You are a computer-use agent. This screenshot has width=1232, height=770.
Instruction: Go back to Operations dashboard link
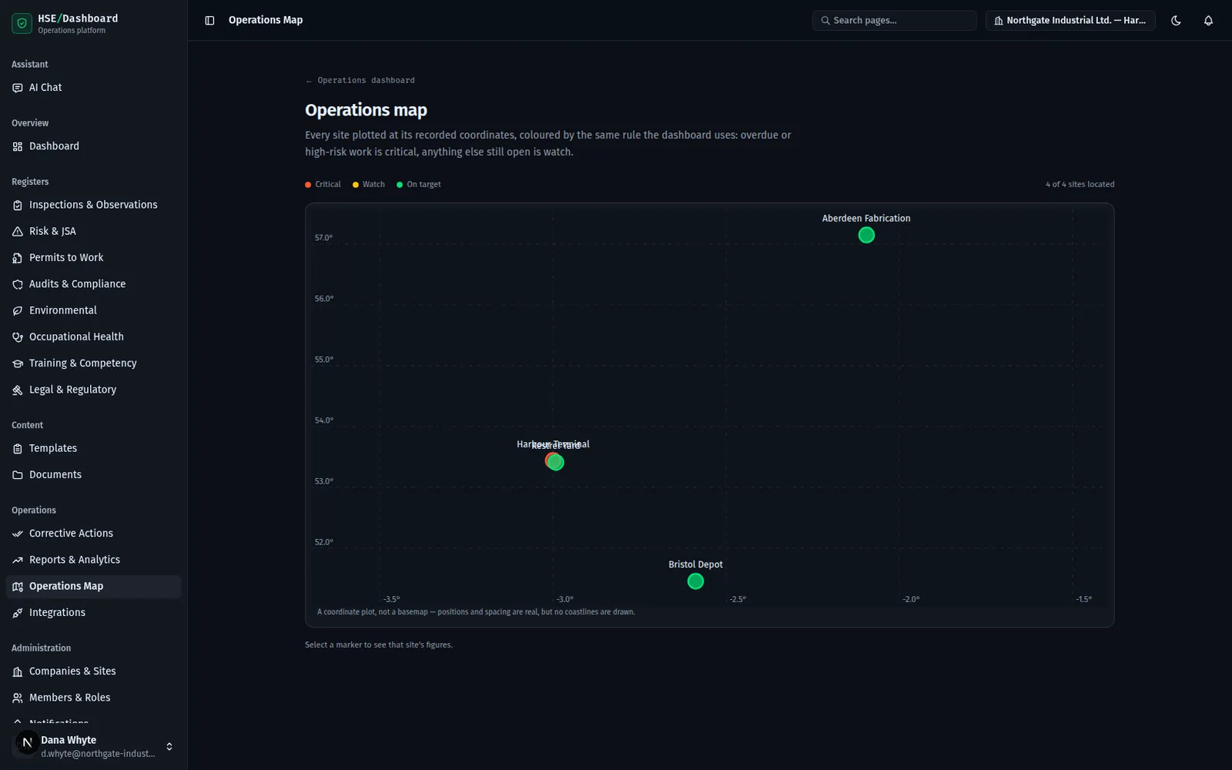point(360,80)
